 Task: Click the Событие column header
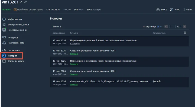[74, 33]
